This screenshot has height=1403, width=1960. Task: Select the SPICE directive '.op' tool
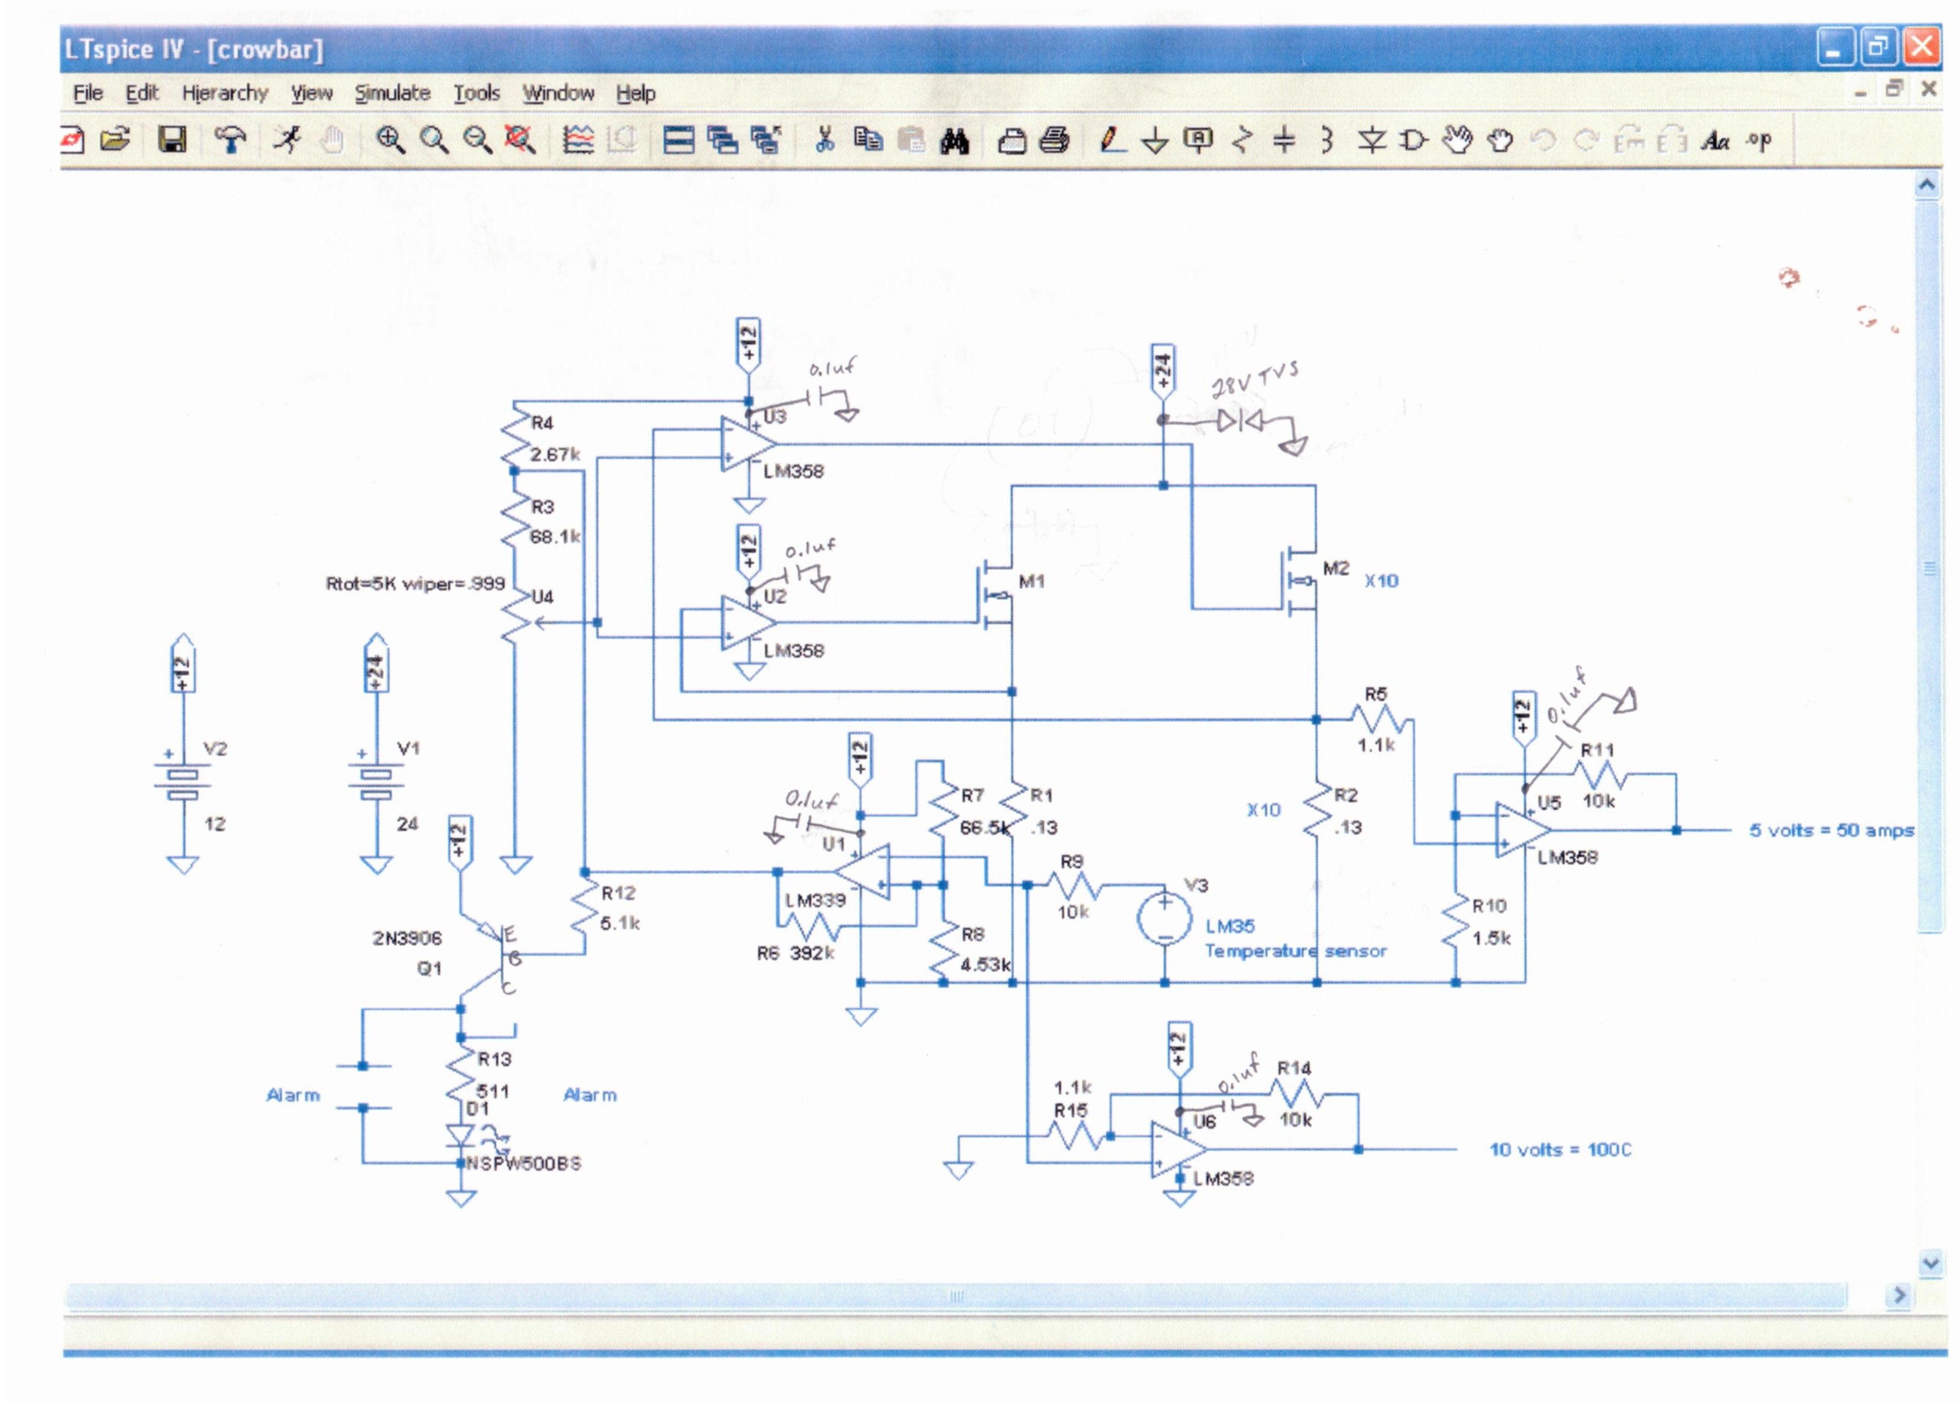click(x=1759, y=139)
